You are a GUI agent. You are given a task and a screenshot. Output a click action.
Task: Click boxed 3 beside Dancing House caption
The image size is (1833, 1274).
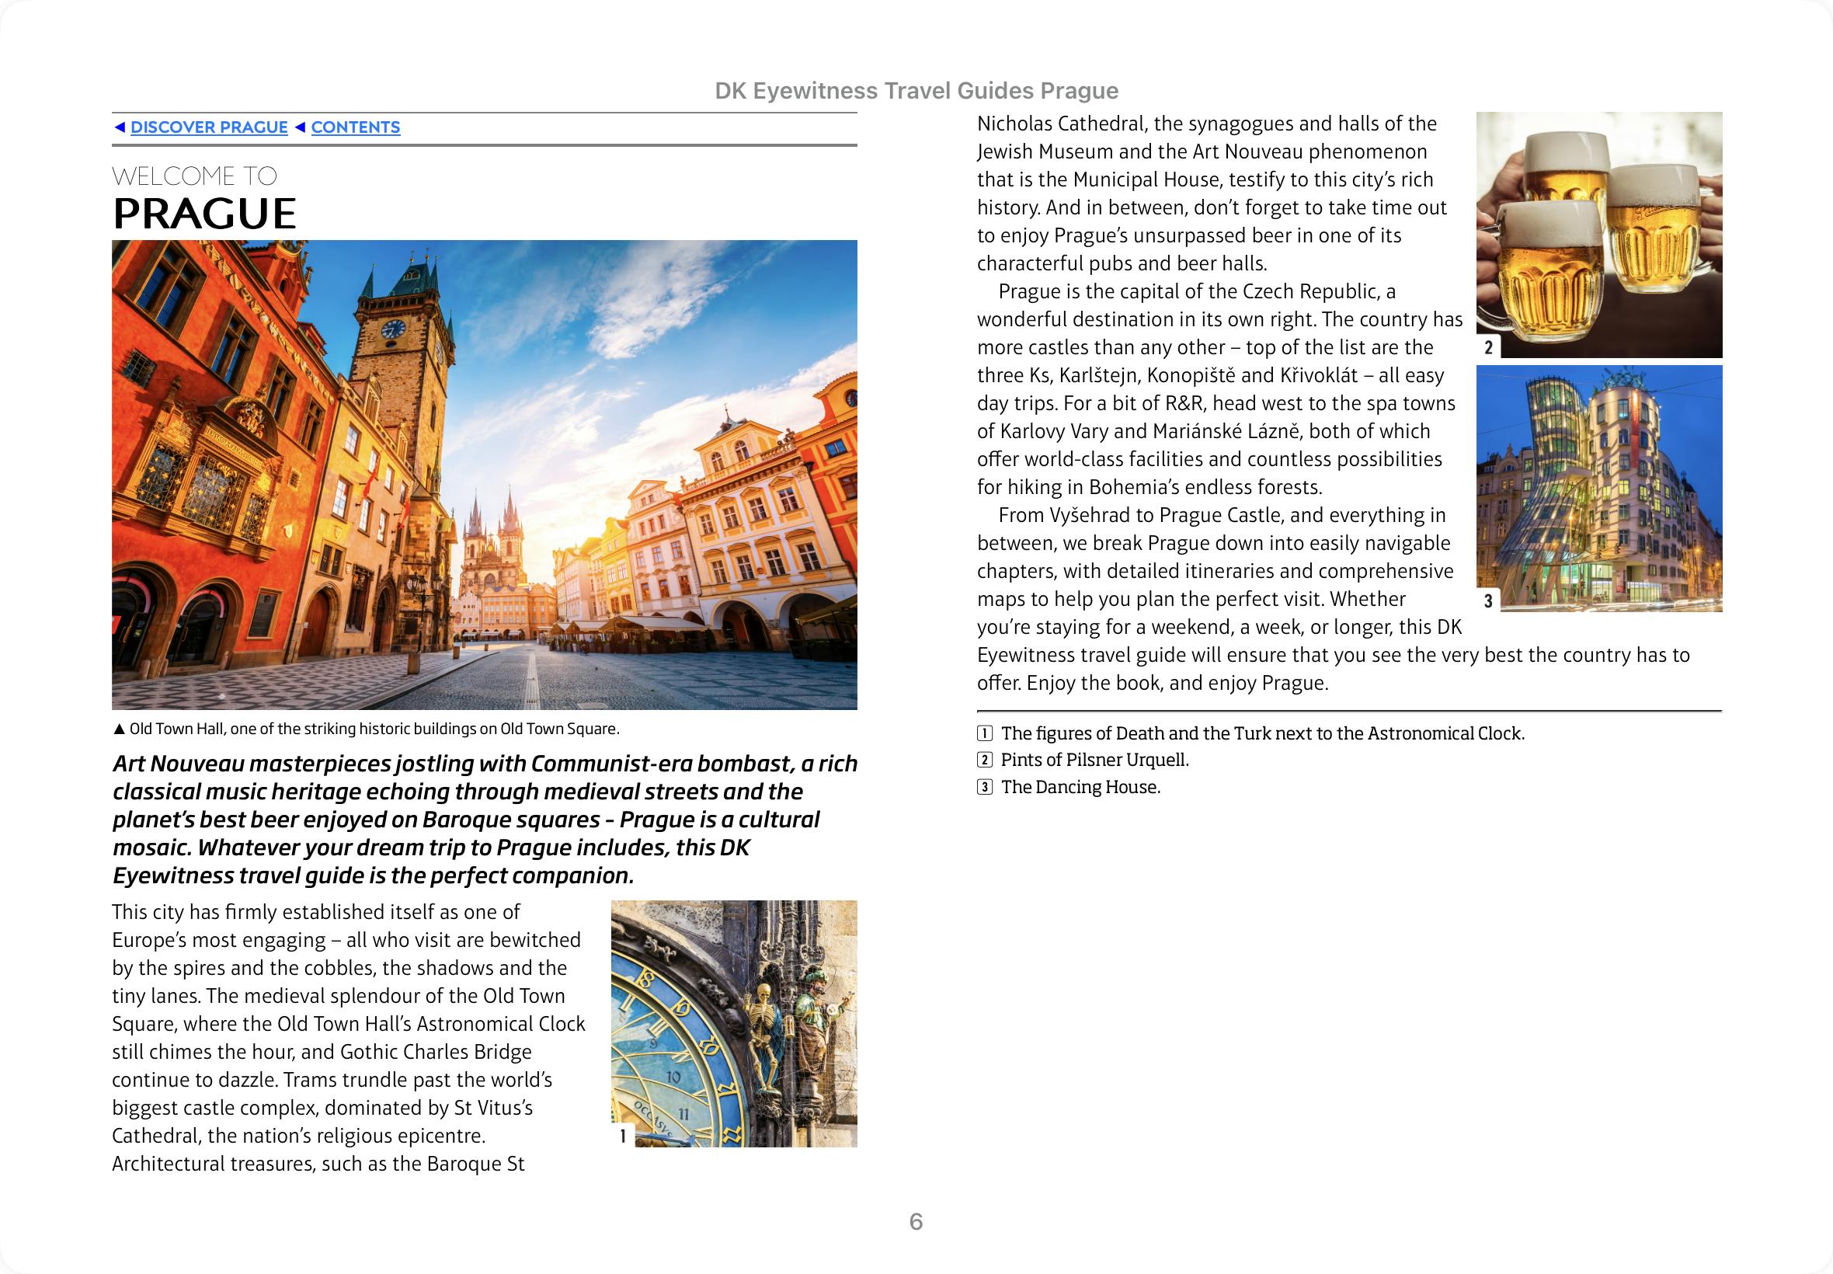click(986, 787)
